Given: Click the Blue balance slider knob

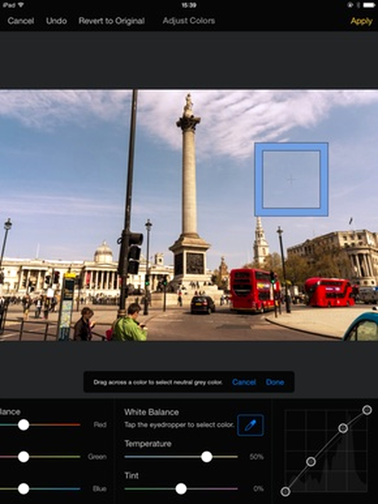Looking at the screenshot, I should [x=23, y=488].
